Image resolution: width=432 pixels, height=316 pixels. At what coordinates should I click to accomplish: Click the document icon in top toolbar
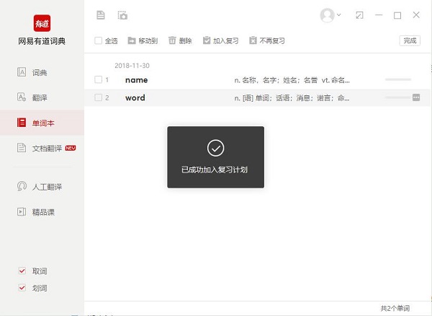tap(101, 15)
